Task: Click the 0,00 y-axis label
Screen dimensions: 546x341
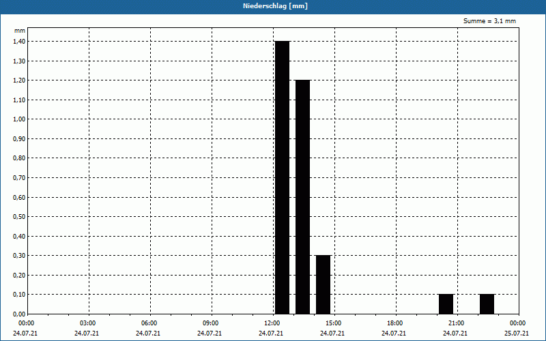Action: point(19,314)
